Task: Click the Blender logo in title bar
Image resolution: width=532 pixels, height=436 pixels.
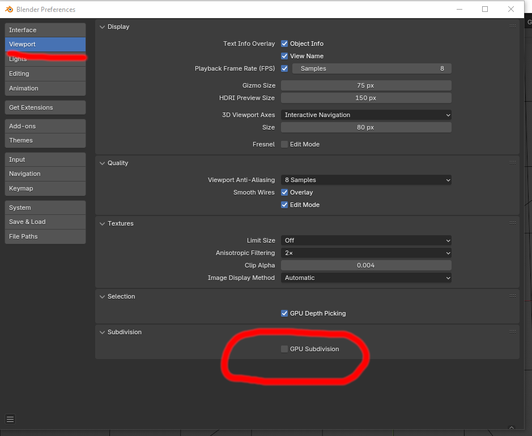Action: coord(9,9)
